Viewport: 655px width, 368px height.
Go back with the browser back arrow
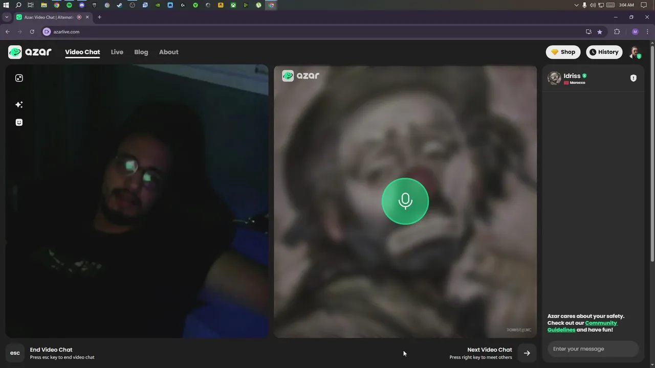[x=7, y=32]
